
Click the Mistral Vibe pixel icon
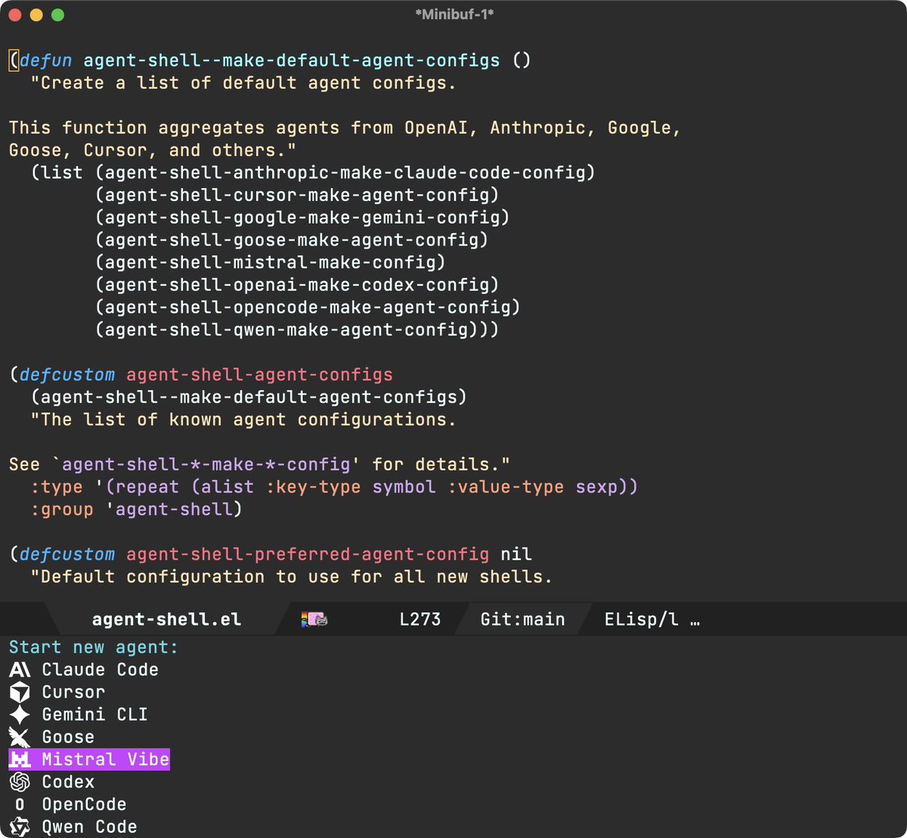coord(20,759)
